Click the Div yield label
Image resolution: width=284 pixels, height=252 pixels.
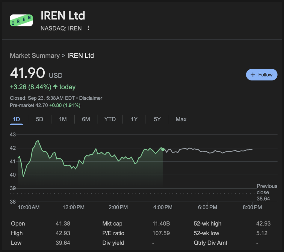click(x=113, y=243)
